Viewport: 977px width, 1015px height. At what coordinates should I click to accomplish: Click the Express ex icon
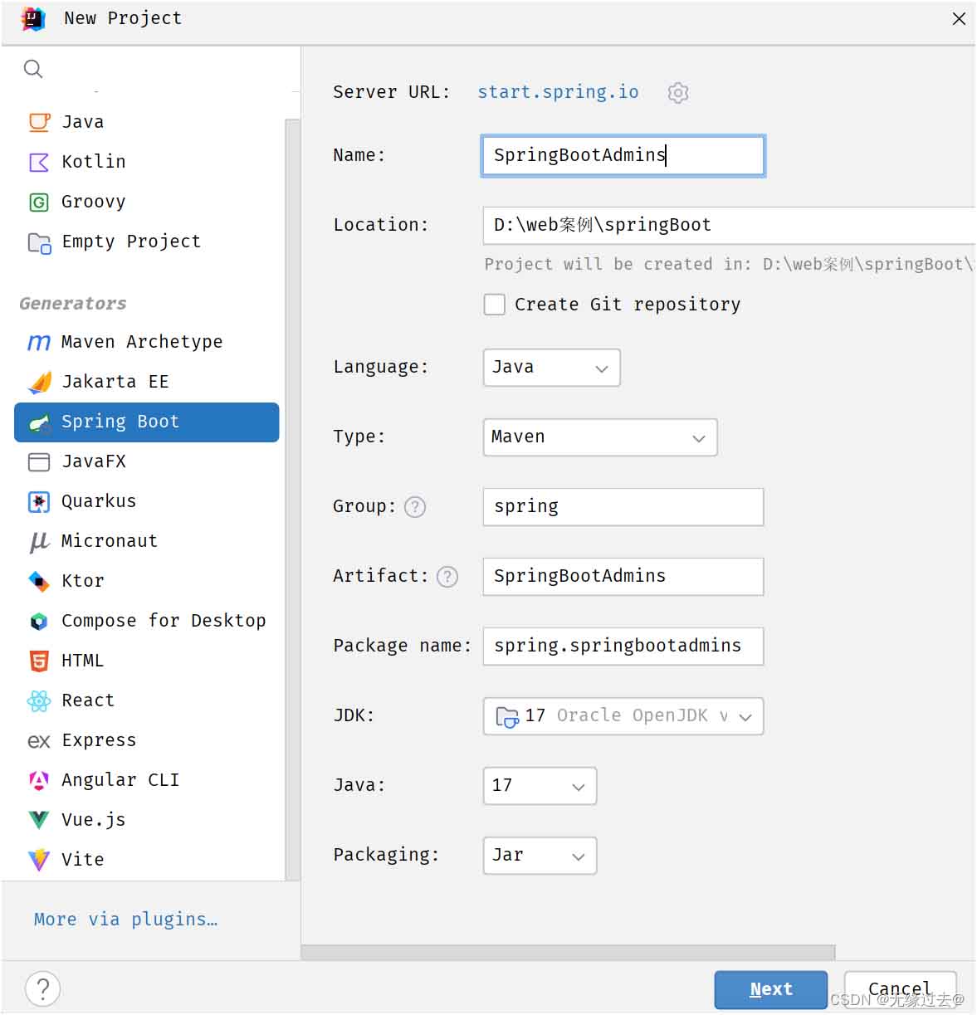(39, 741)
